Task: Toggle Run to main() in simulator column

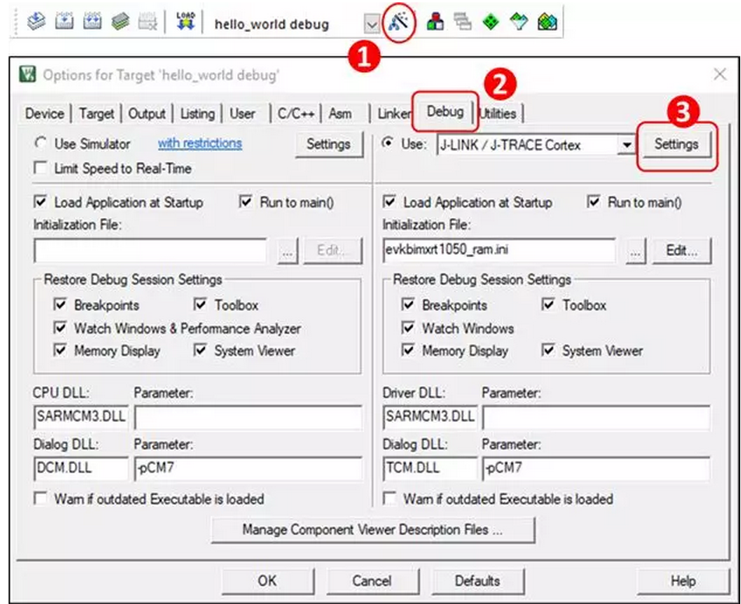Action: point(245,202)
